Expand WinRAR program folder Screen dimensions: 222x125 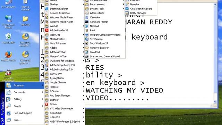point(65,26)
